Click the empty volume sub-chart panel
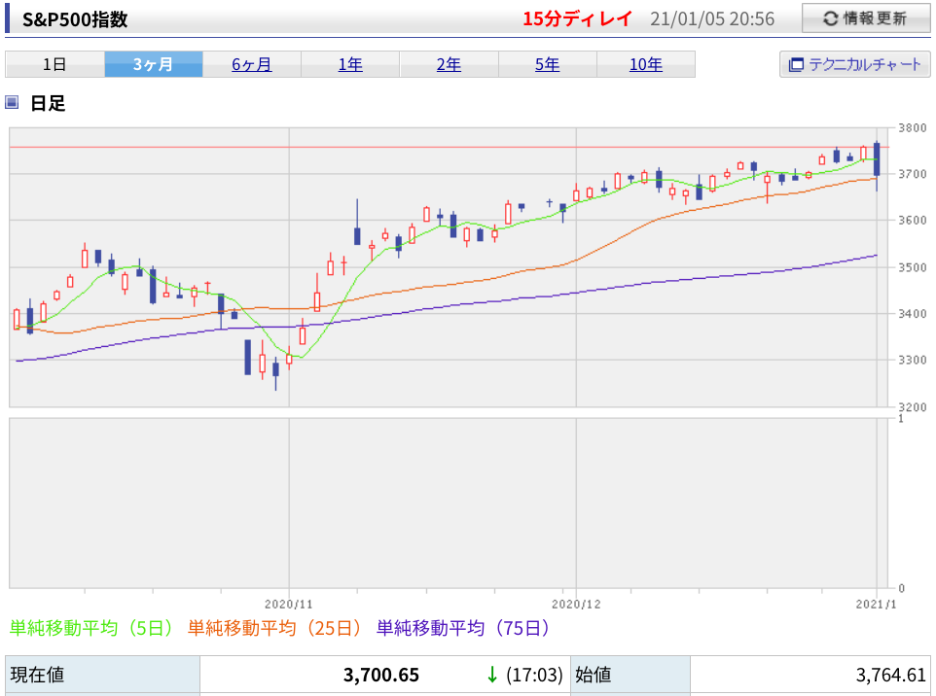Image resolution: width=936 pixels, height=696 pixels. (448, 503)
